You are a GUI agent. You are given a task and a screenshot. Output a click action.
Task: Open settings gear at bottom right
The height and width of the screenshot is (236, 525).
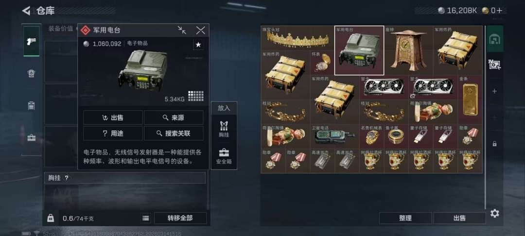(495, 213)
